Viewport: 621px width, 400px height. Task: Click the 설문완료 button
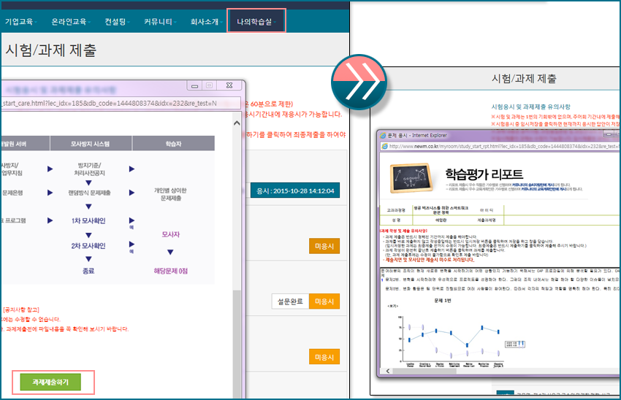(x=288, y=301)
